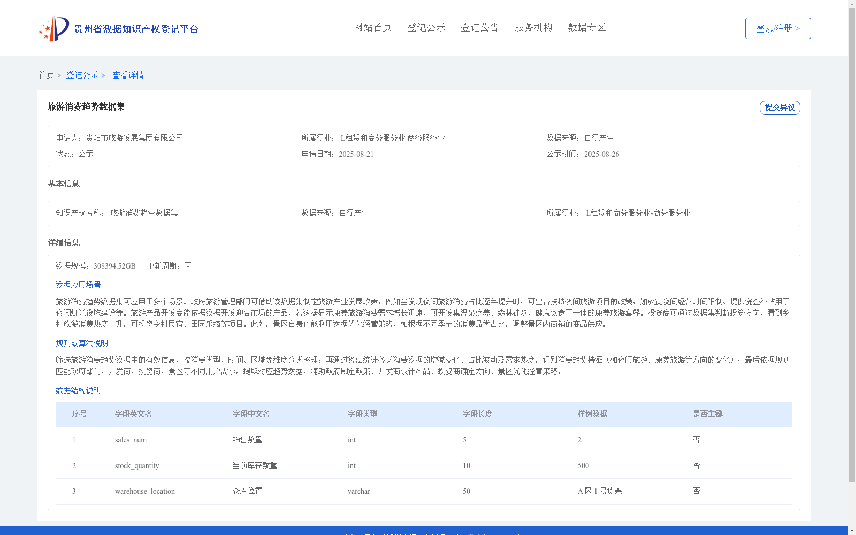Screen dimensions: 856x535
Task: Select the 仓库位置 cell
Action: coord(247,491)
